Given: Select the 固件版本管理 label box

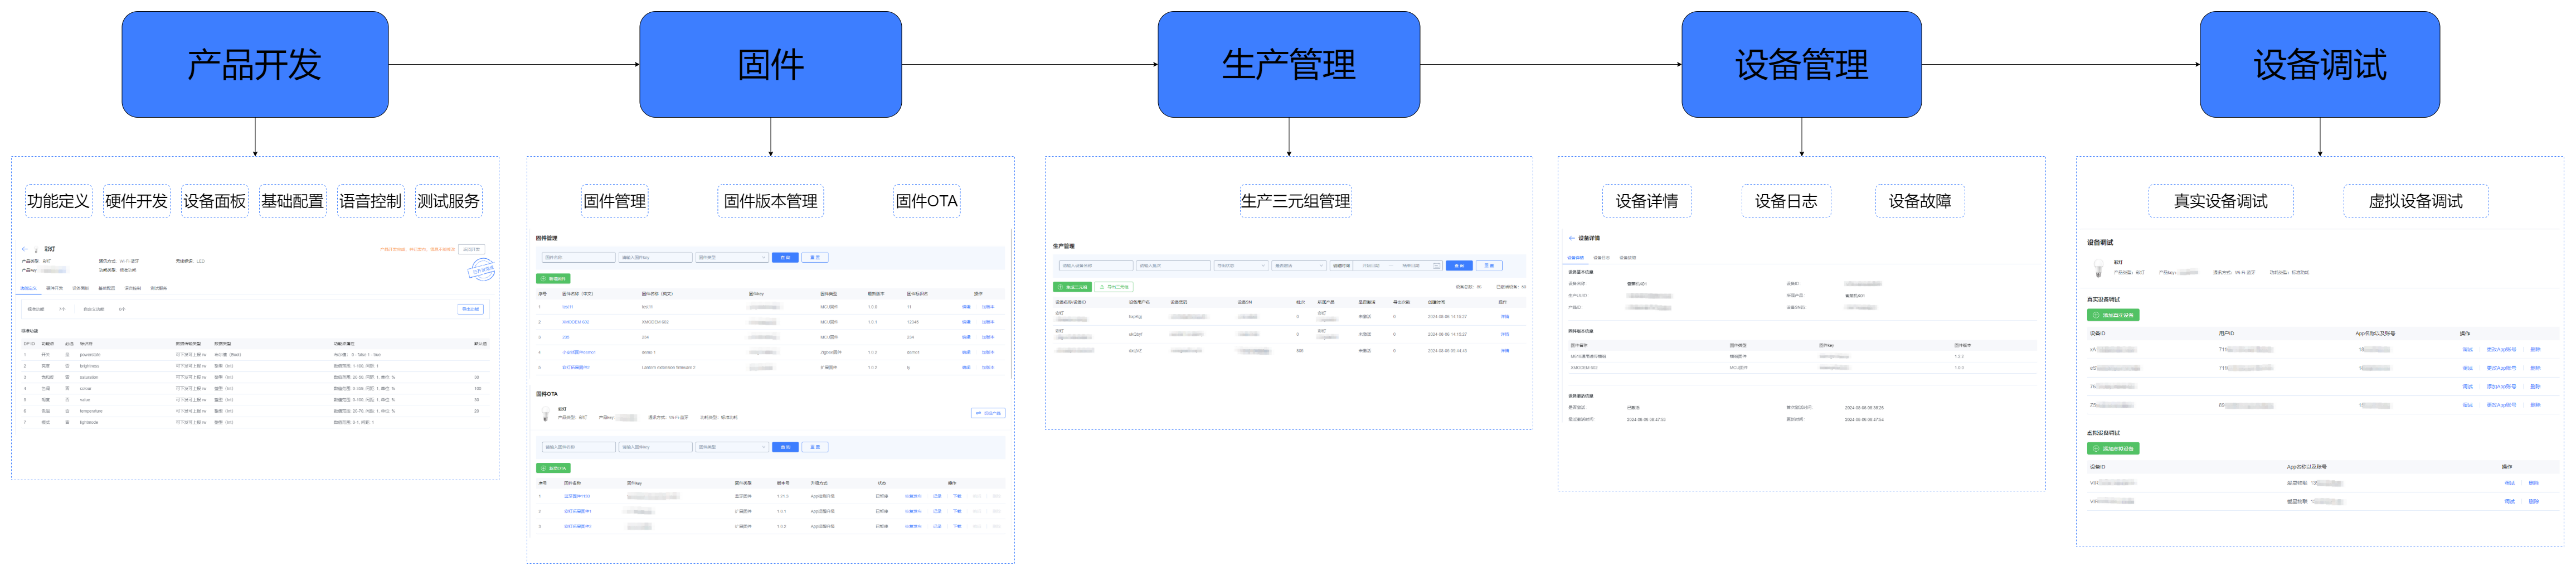Looking at the screenshot, I should [x=770, y=201].
